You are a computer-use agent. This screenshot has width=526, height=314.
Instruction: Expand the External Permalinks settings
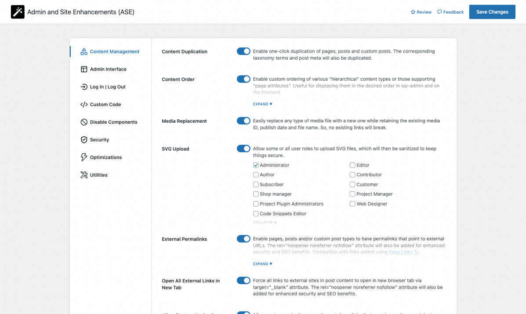(x=262, y=264)
